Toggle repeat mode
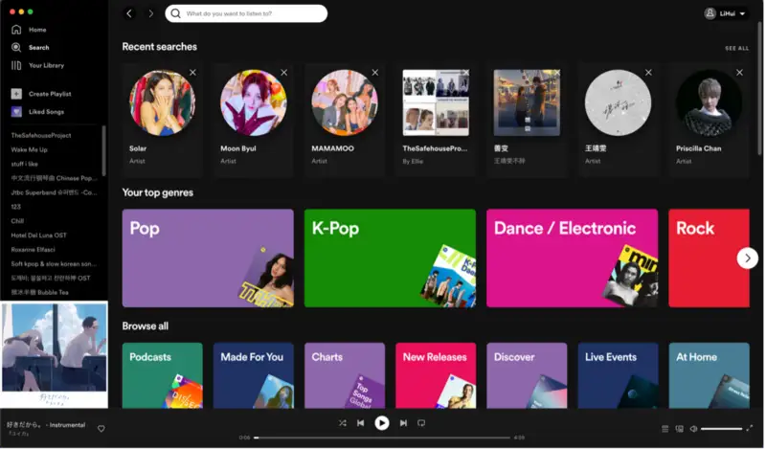This screenshot has height=449, width=766. [421, 422]
